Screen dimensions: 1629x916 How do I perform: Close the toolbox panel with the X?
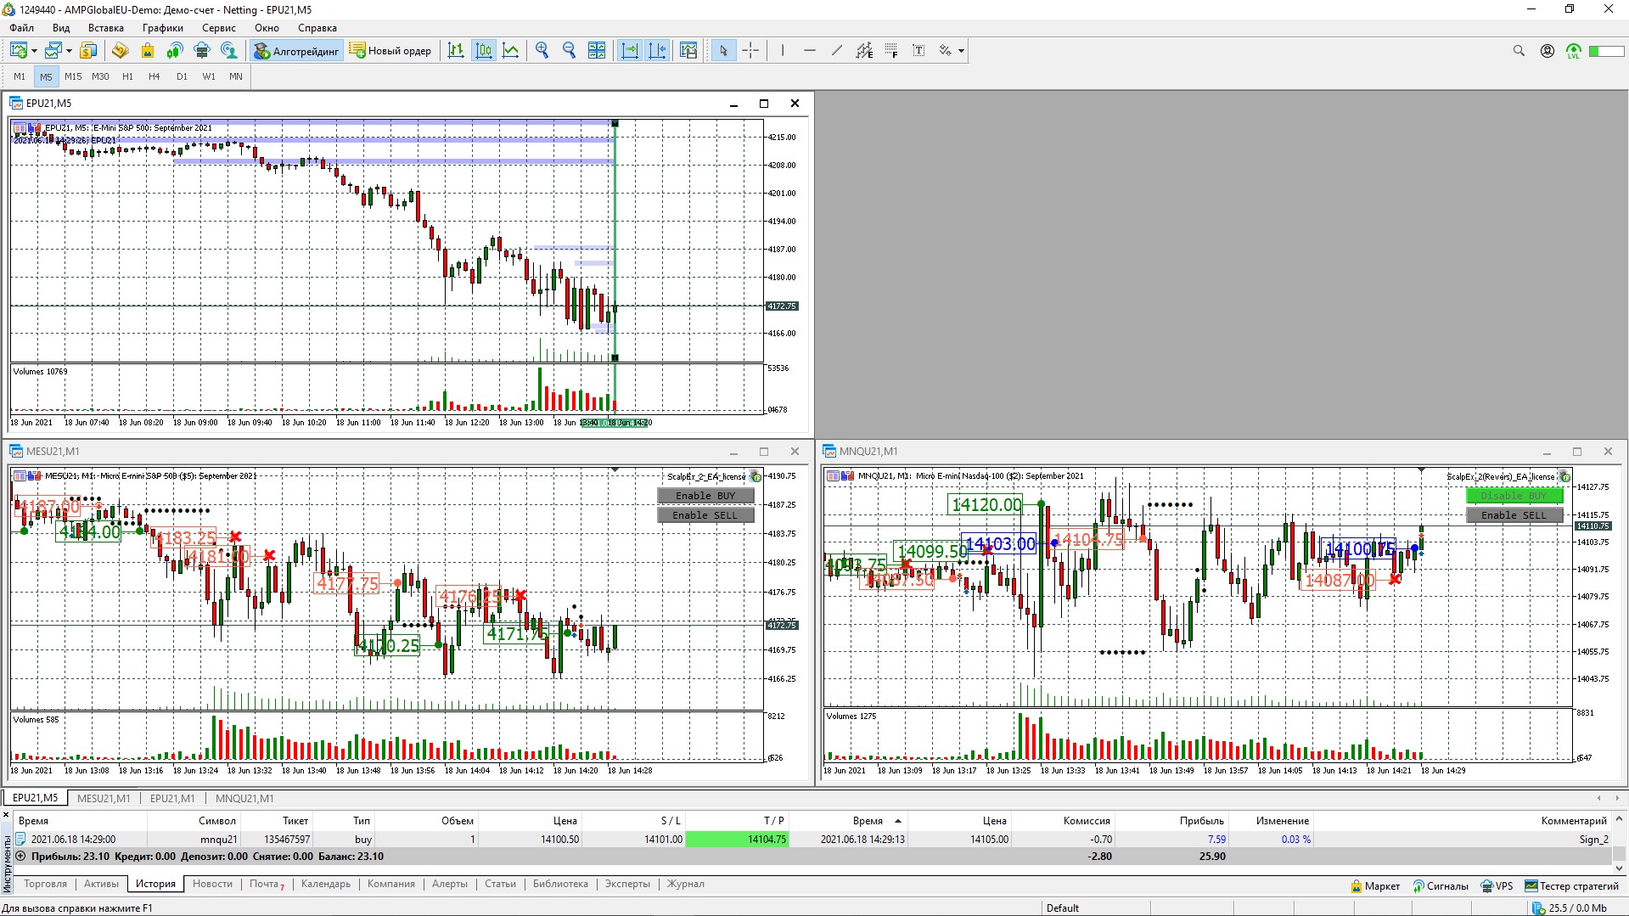pyautogui.click(x=6, y=815)
